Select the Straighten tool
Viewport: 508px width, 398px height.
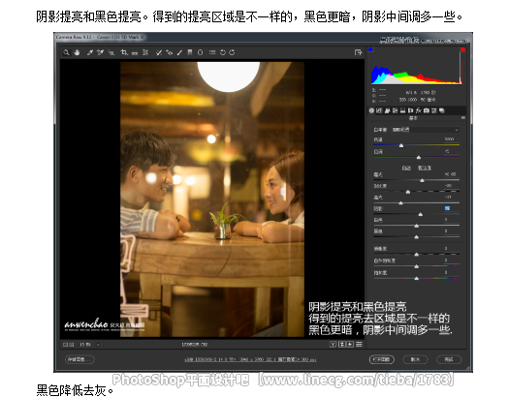point(135,52)
